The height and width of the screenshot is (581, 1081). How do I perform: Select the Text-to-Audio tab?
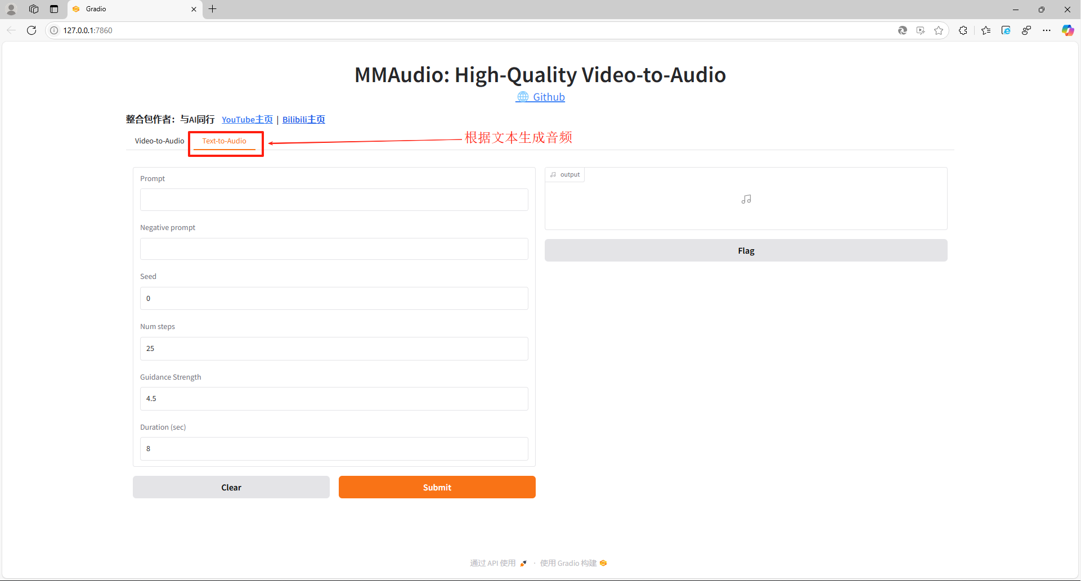pos(225,141)
